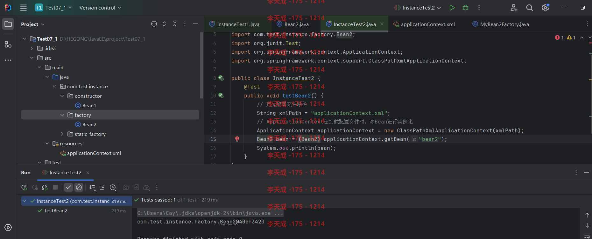Click the error count indicator in editor
This screenshot has width=592, height=239.
coord(559,37)
